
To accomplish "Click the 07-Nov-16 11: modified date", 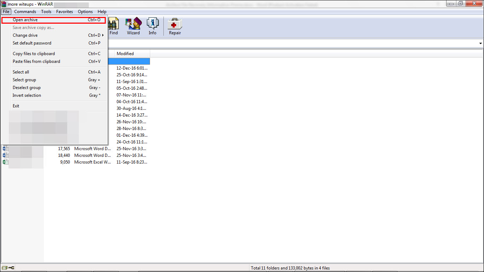I will pyautogui.click(x=132, y=95).
